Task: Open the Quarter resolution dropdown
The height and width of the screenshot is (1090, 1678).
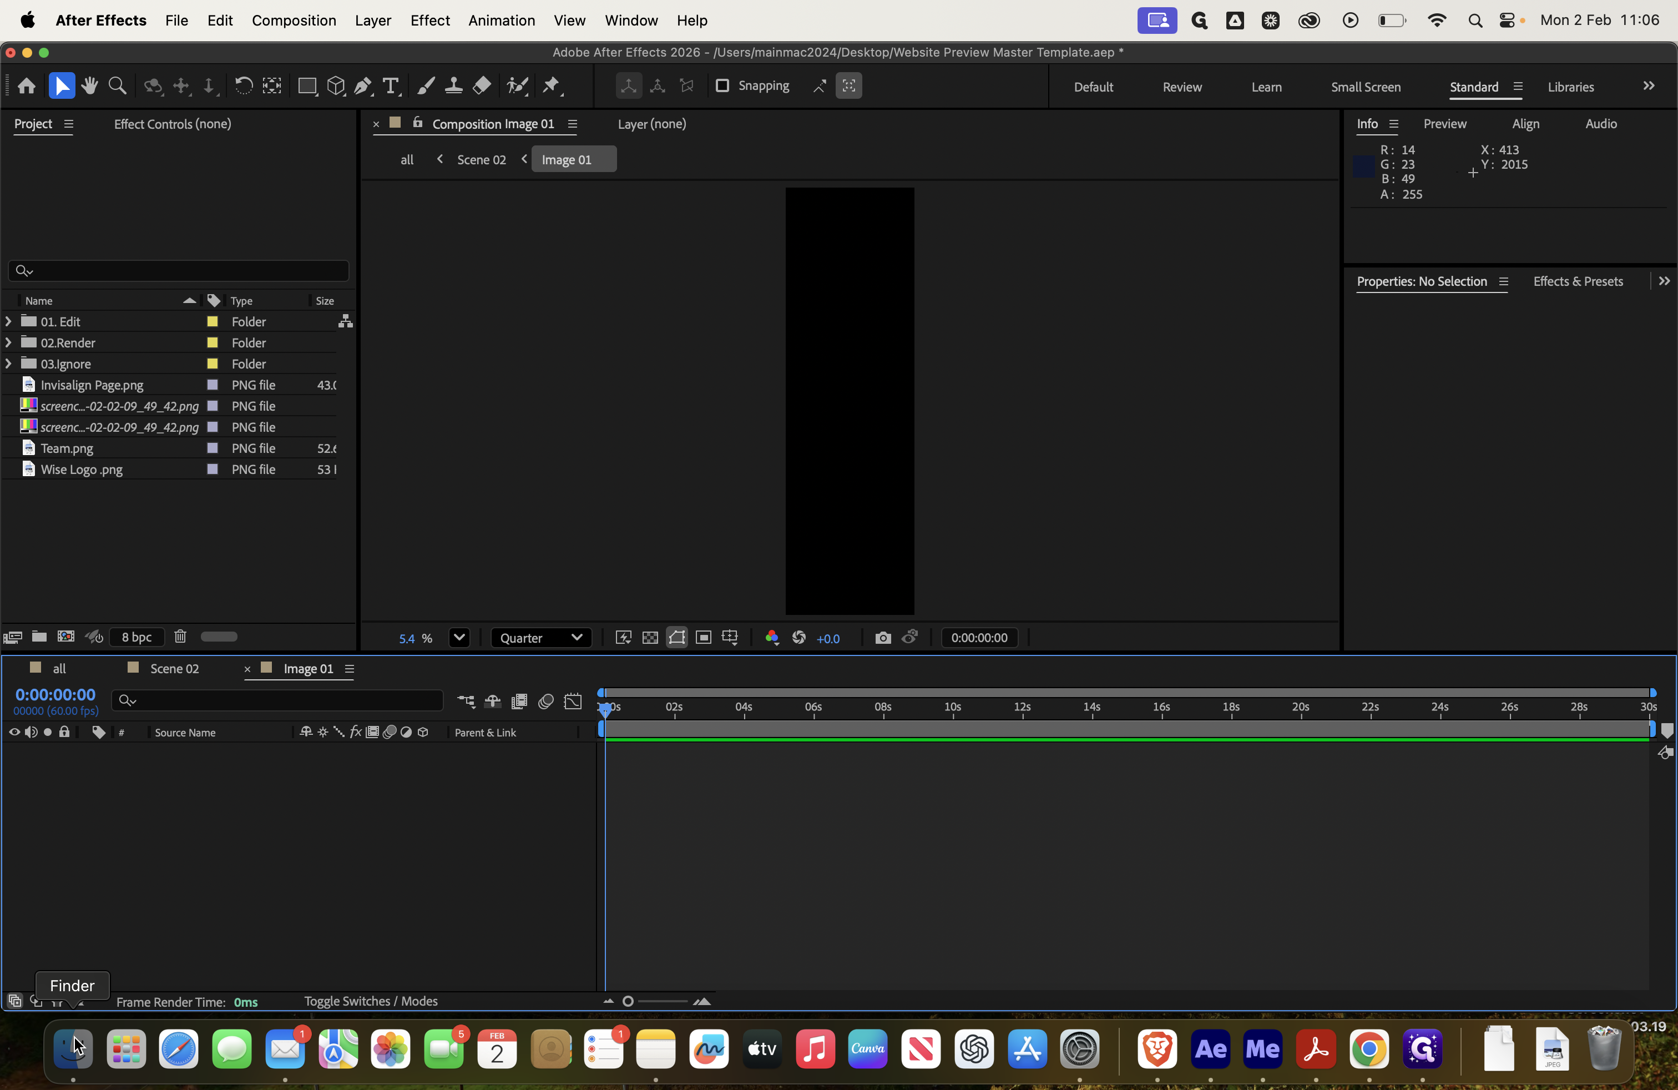Action: point(541,638)
